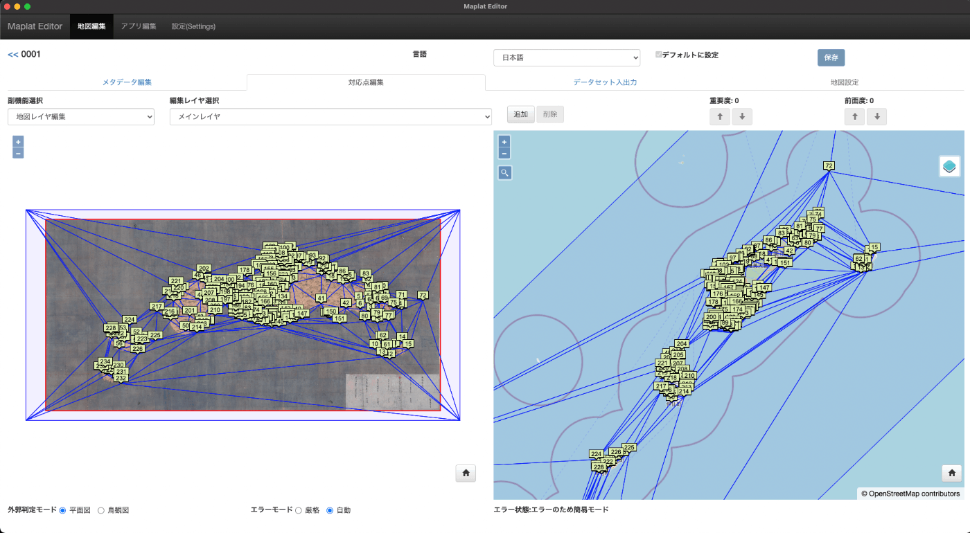Viewport: 970px width, 533px height.
Task: Open the 副機能選択 dropdown
Action: (81, 117)
